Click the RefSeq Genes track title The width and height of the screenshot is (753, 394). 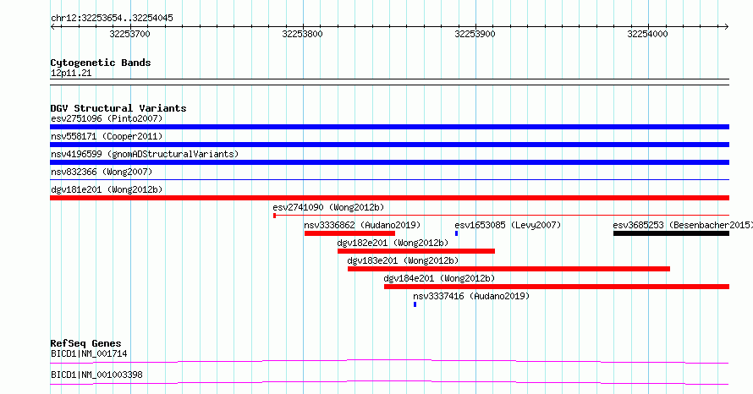(85, 343)
